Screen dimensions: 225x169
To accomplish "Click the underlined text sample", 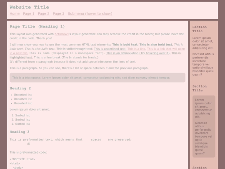I will click(110, 49).
